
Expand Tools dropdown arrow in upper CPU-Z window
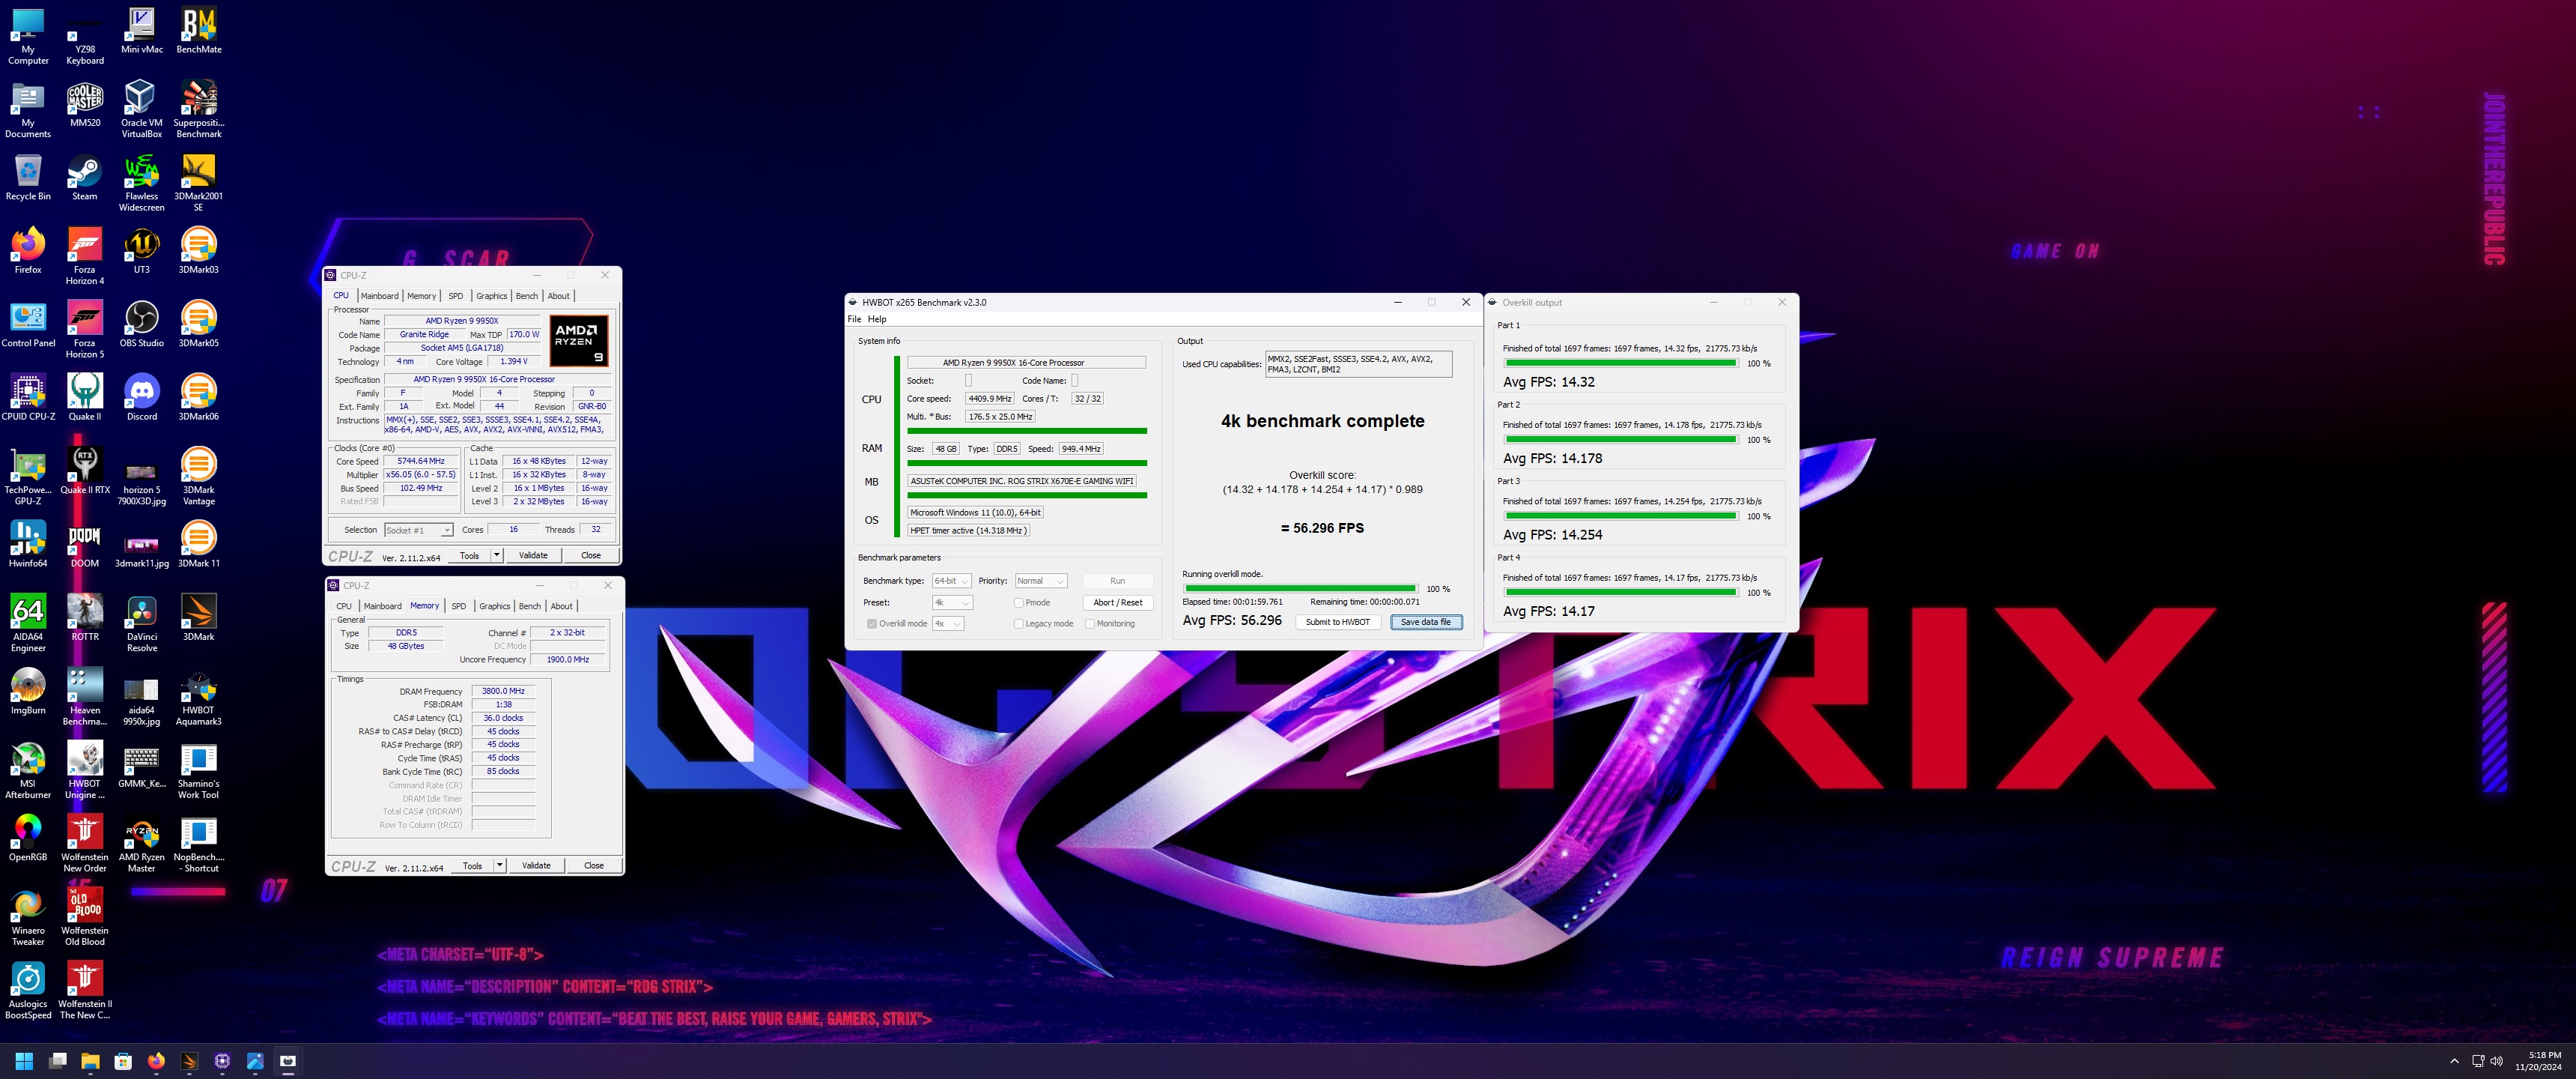point(496,555)
